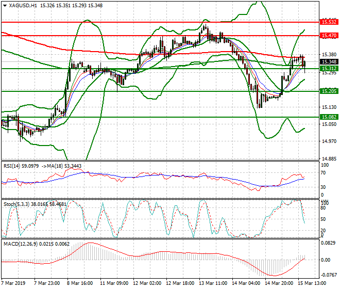Click the 7 Mar 2019 date on time axis

click(x=13, y=284)
